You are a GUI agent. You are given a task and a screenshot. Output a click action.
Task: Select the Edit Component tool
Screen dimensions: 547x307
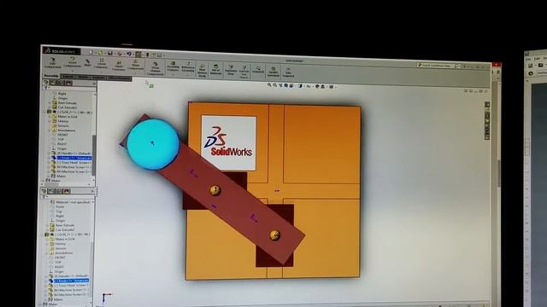coord(53,63)
